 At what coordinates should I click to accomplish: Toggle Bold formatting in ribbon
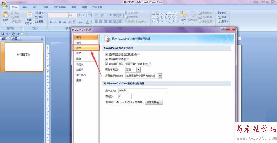click(51, 22)
